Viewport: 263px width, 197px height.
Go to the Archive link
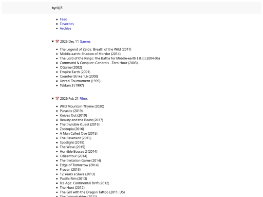pyautogui.click(x=65, y=28)
